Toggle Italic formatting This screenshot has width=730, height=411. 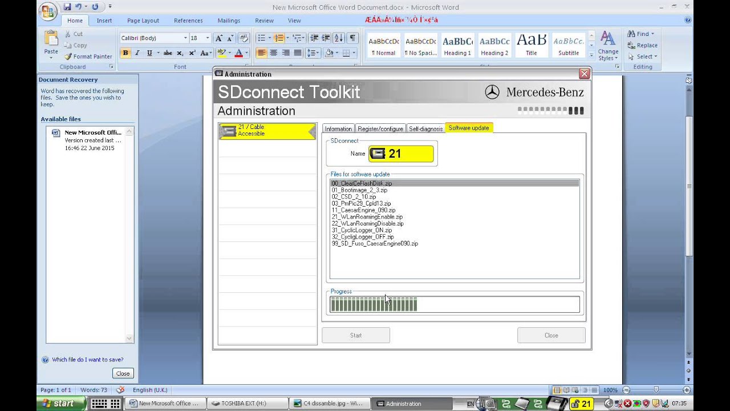[137, 53]
